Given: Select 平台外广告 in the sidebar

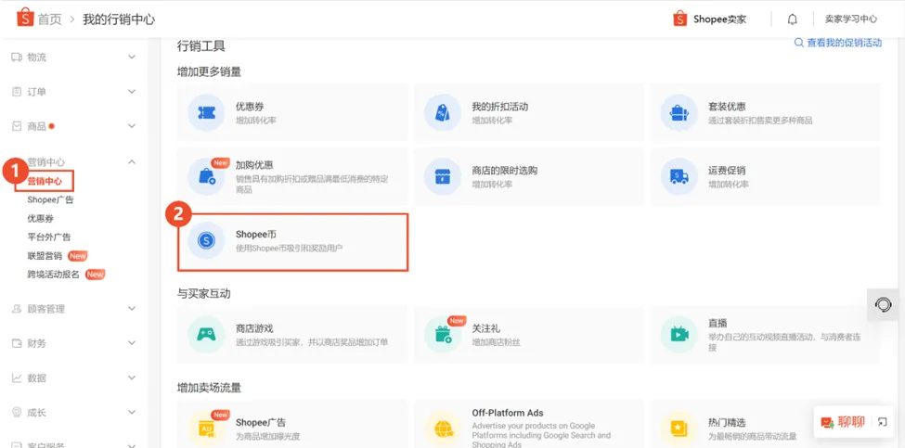Looking at the screenshot, I should tap(49, 237).
